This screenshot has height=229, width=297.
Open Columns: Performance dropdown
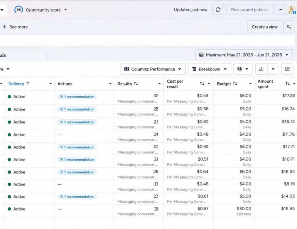tap(153, 69)
